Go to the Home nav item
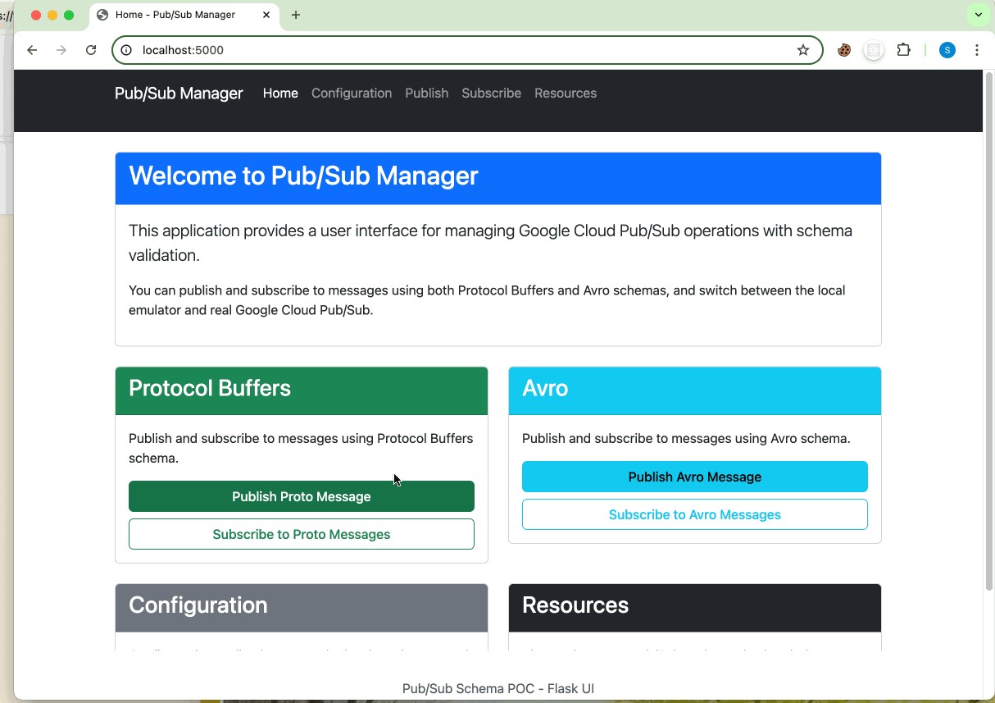Screen dimensions: 995x703 coord(280,94)
